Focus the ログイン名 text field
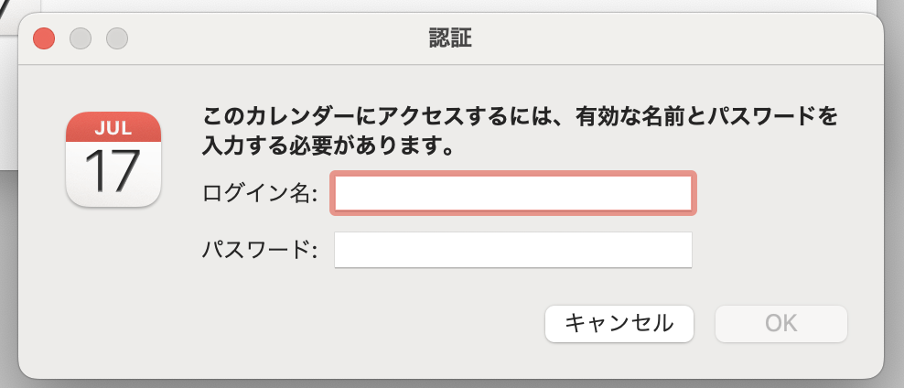 pyautogui.click(x=513, y=193)
